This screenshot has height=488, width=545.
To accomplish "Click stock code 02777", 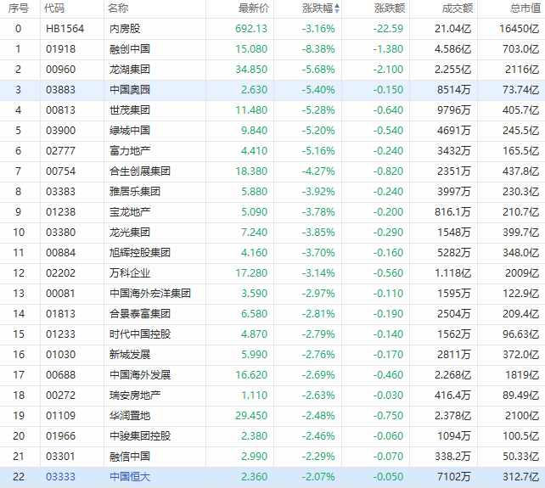I will tap(60, 151).
